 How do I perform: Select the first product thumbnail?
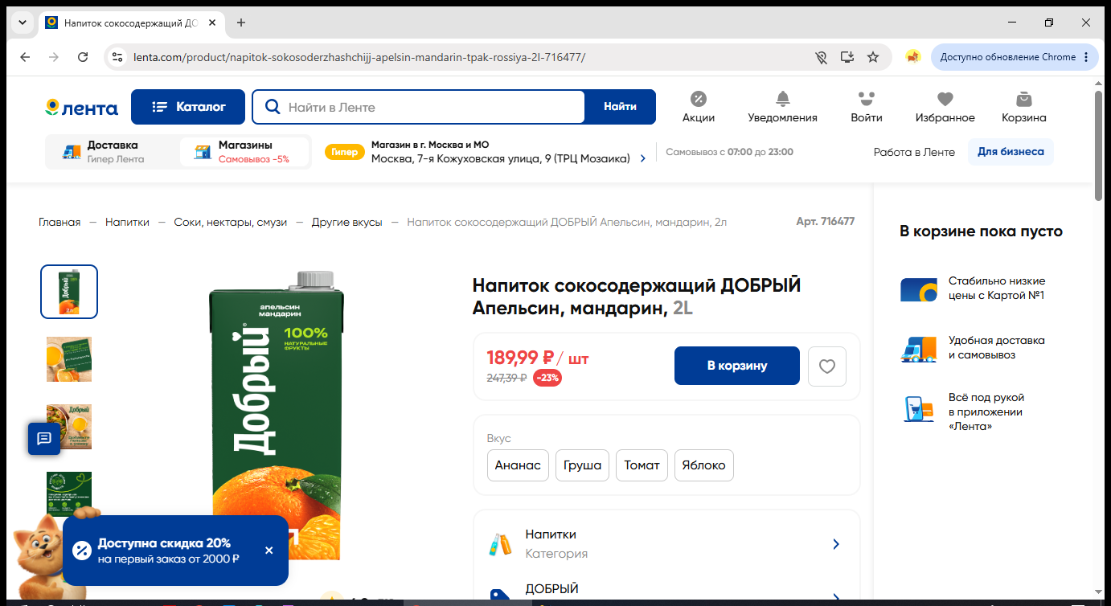[x=69, y=292]
